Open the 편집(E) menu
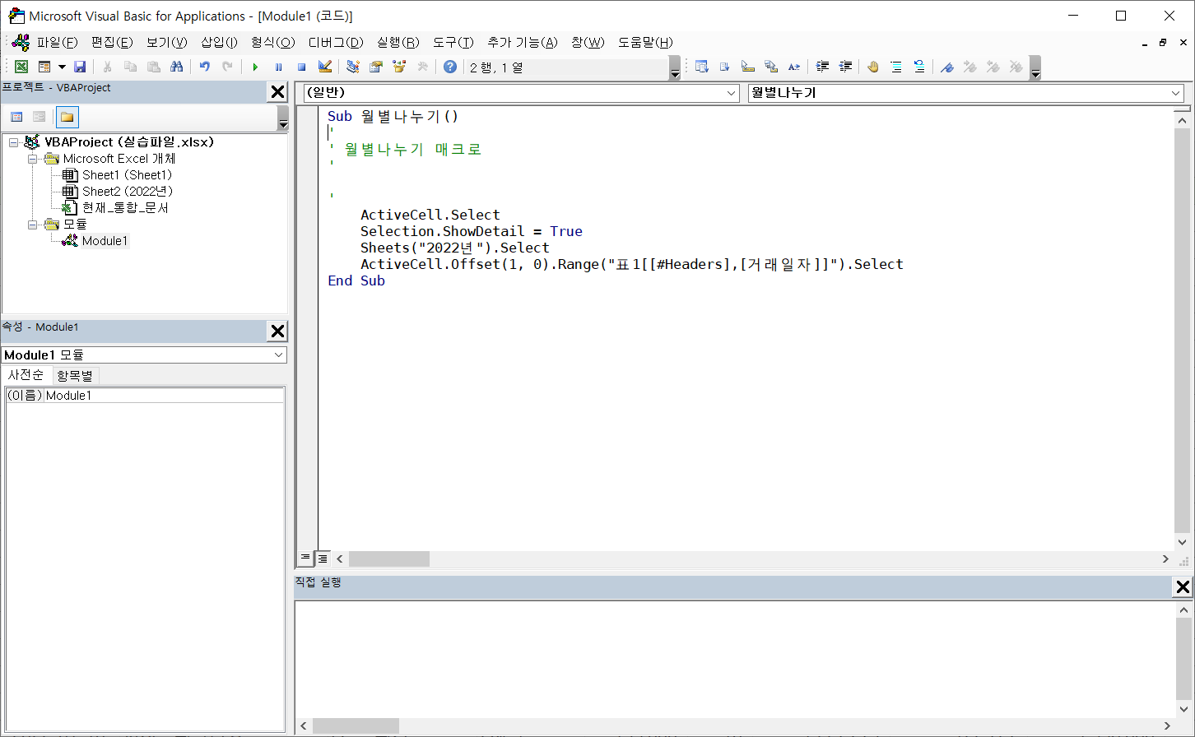The image size is (1195, 737). point(112,42)
